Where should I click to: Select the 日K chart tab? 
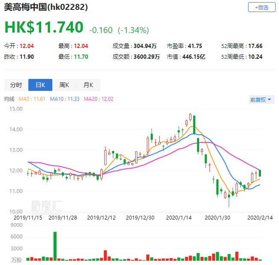tap(40, 85)
